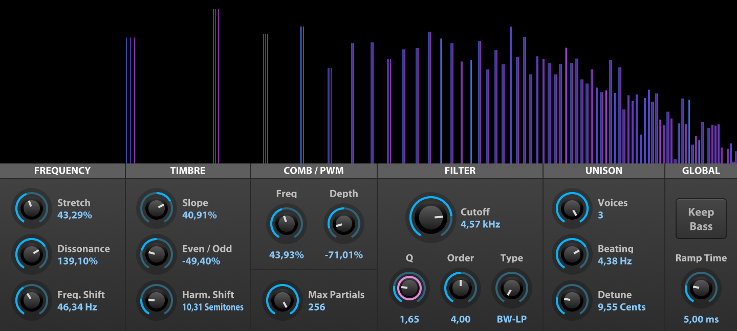Click the Dissonance knob showing 139,10%
This screenshot has width=737, height=331.
[31, 254]
